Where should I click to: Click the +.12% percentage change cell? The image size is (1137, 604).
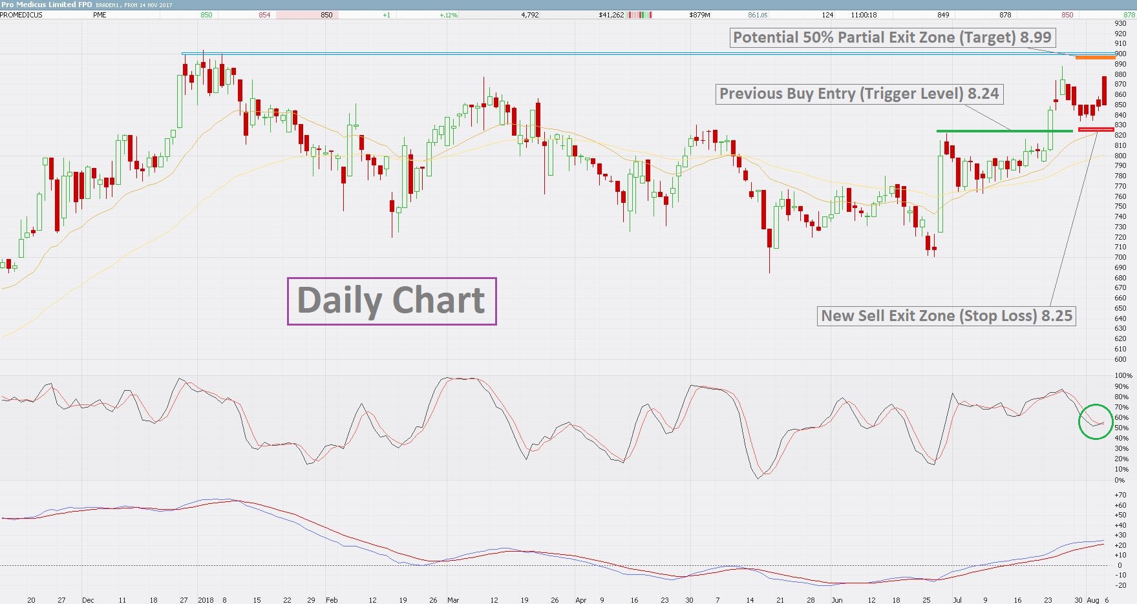[449, 15]
